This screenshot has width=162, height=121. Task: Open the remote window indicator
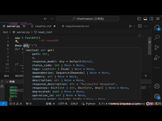click(x=4, y=104)
